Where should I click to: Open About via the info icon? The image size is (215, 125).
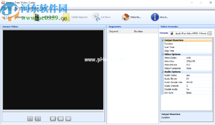[155, 17]
